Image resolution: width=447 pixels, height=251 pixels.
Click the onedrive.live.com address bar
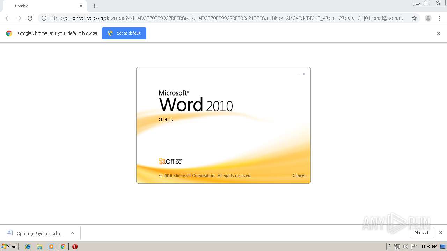click(x=227, y=18)
